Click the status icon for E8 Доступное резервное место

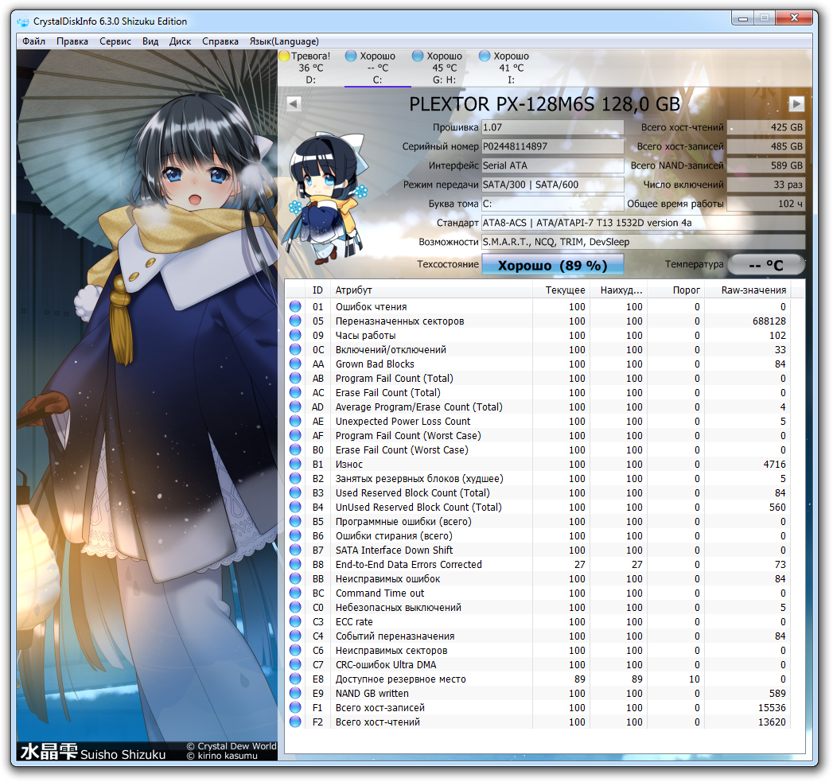click(x=295, y=679)
